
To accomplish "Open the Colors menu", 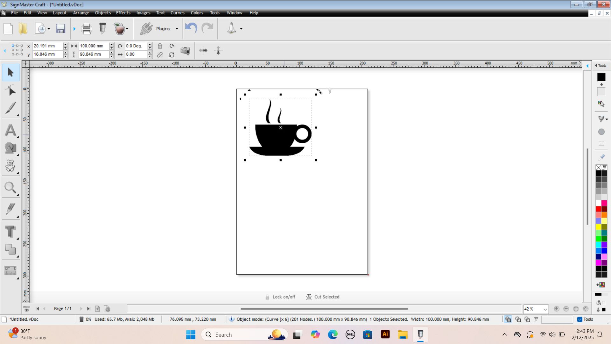I will pyautogui.click(x=197, y=13).
